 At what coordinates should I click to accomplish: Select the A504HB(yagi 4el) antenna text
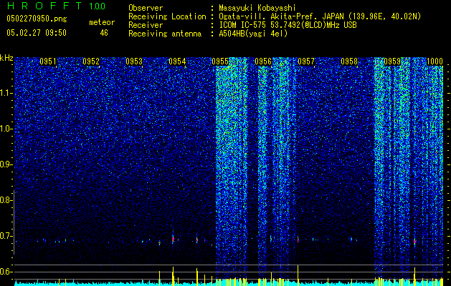click(x=253, y=34)
